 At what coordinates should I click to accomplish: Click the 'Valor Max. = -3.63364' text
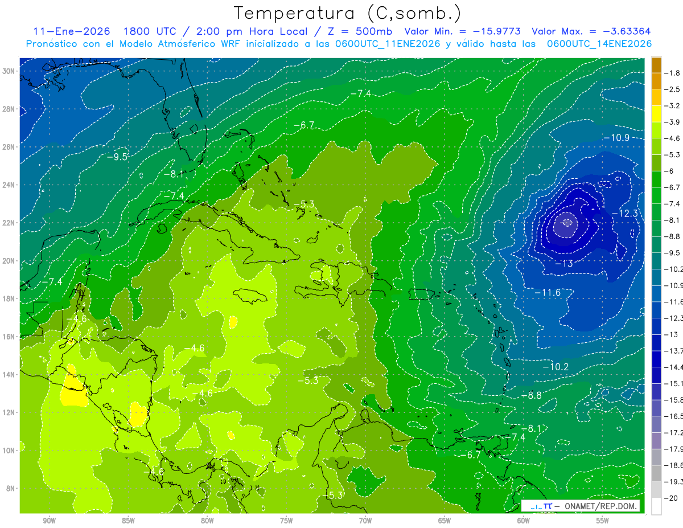point(590,32)
